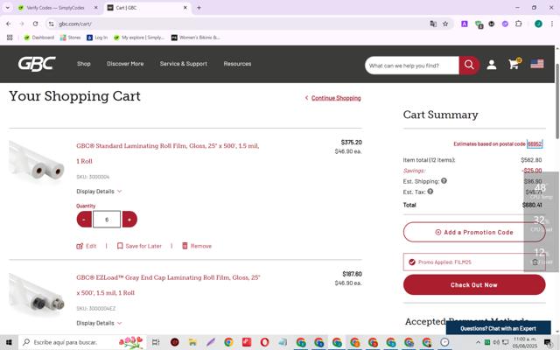560x350 pixels.
Task: Click the US flag country selector
Action: click(536, 64)
